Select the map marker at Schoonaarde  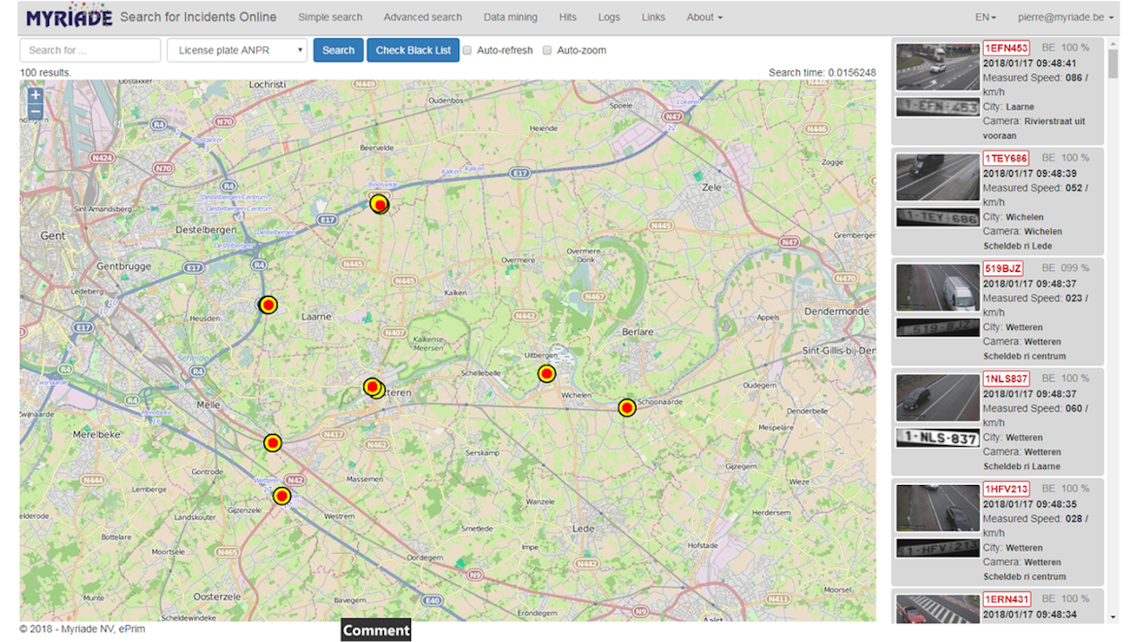[627, 407]
